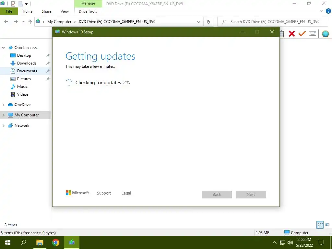332x249 pixels.
Task: Click the orange checkmark icon in Explorer toolbar
Action: [x=302, y=34]
